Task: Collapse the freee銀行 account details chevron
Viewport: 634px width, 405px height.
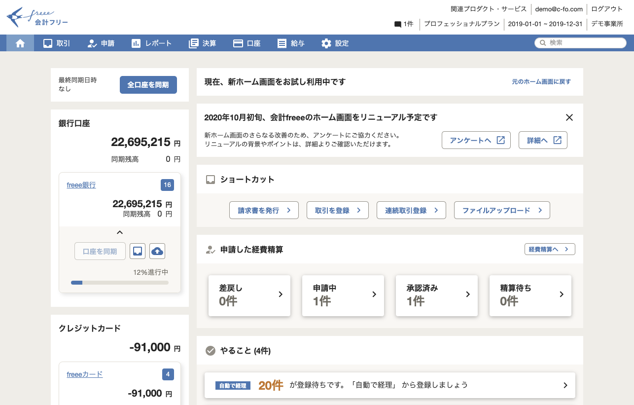Action: pyautogui.click(x=119, y=232)
